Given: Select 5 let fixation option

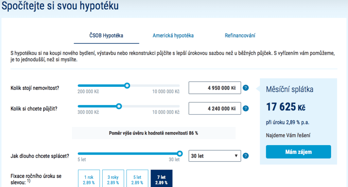Looking at the screenshot, I should pos(137,179).
